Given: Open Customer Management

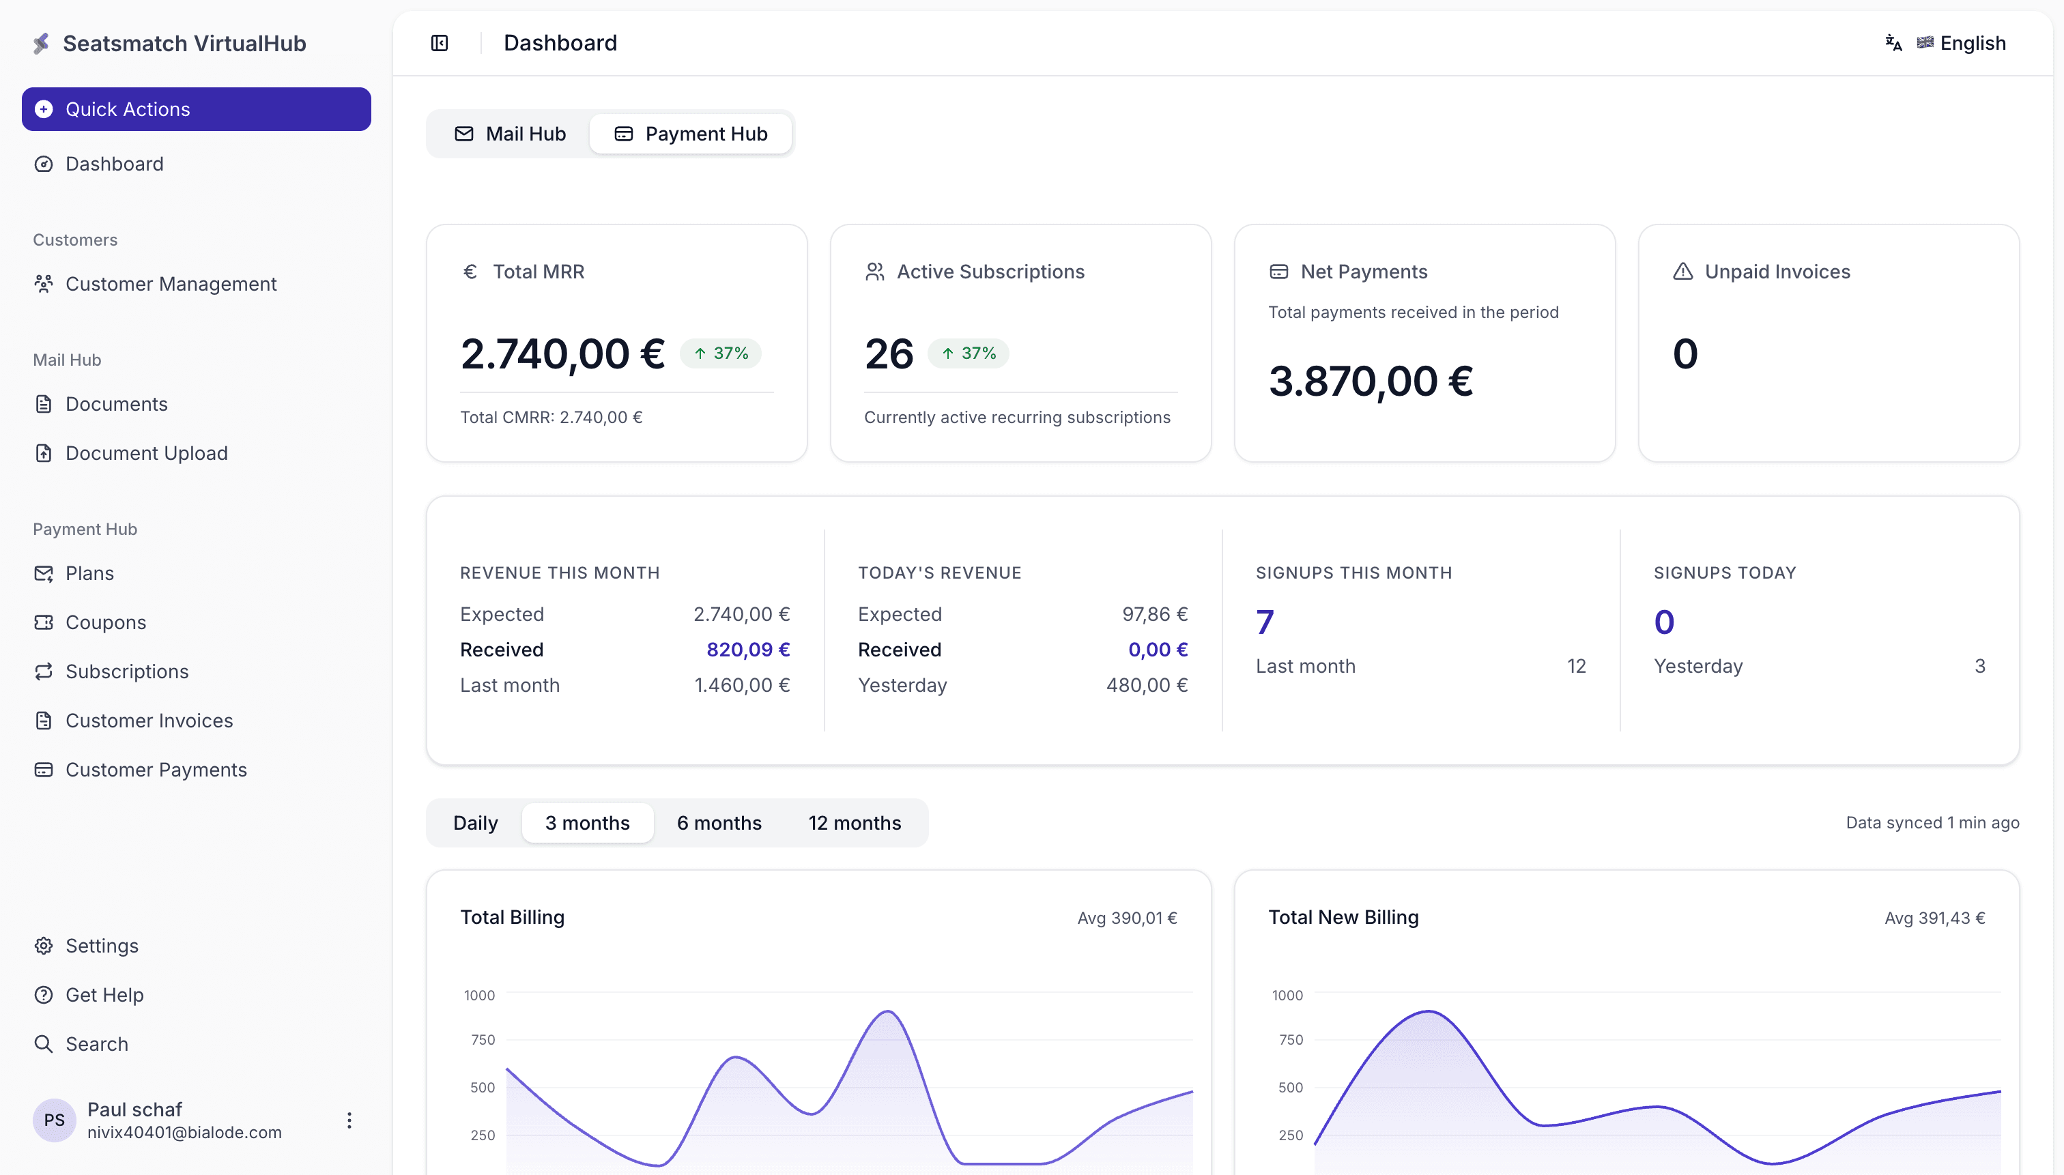Looking at the screenshot, I should [x=196, y=284].
